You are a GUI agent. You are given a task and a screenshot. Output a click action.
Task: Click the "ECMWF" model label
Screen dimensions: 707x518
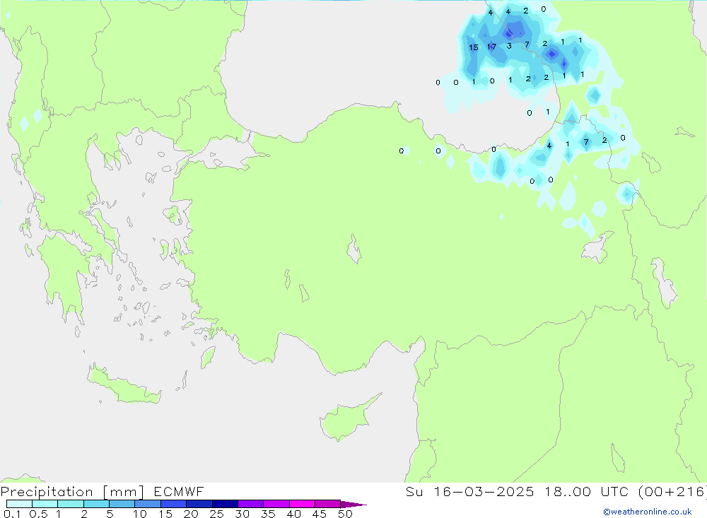tap(179, 492)
